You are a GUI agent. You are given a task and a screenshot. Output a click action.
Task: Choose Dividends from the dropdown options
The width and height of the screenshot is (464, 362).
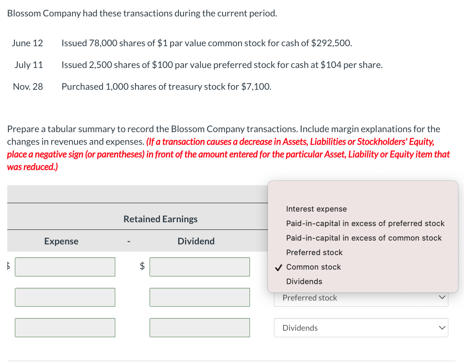click(304, 281)
